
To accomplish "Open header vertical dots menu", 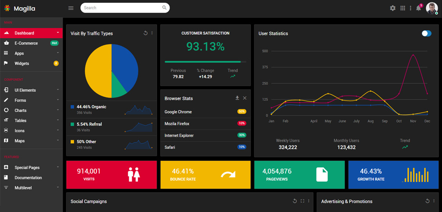I will [x=411, y=8].
